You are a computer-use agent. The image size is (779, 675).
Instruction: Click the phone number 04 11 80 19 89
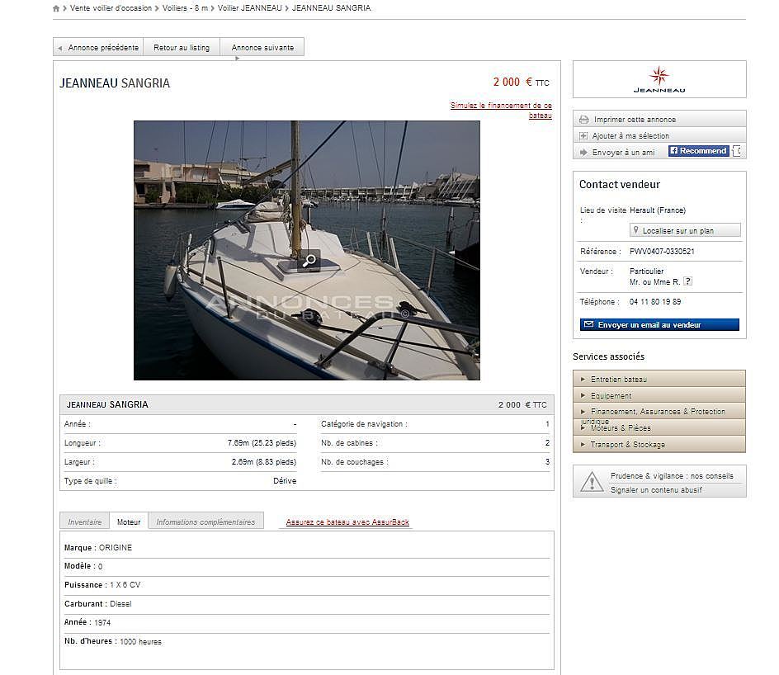pos(654,302)
